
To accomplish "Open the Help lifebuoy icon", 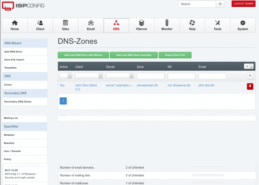I will (x=192, y=23).
